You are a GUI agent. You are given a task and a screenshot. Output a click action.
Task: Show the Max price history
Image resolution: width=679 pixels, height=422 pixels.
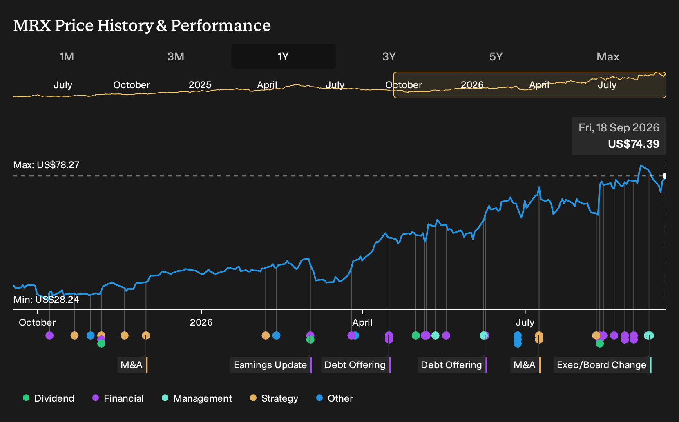[608, 56]
